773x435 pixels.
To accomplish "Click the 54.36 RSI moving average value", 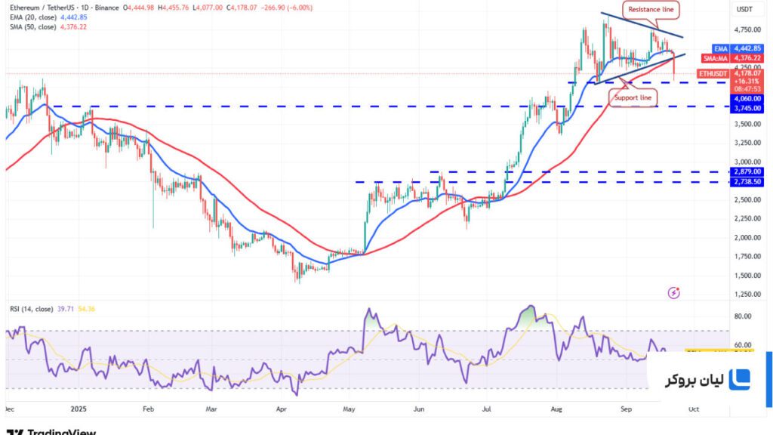I will point(86,309).
